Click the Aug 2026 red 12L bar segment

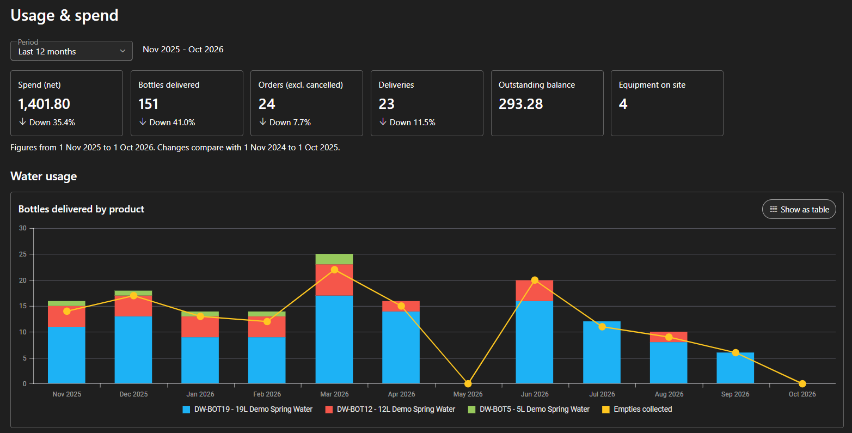coord(669,337)
